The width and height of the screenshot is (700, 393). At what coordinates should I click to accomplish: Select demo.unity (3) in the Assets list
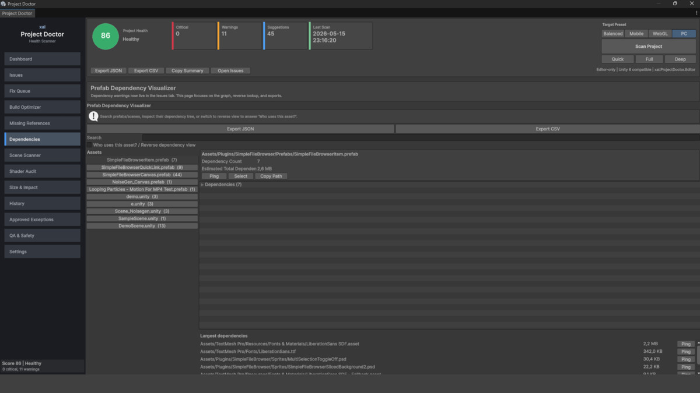[142, 197]
